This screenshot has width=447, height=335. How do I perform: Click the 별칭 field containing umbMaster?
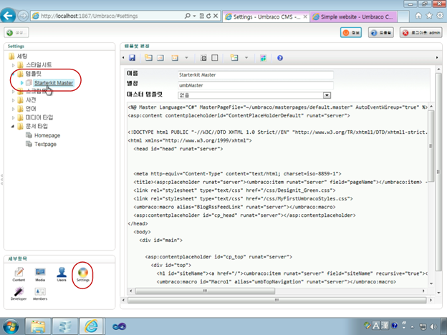[256, 85]
